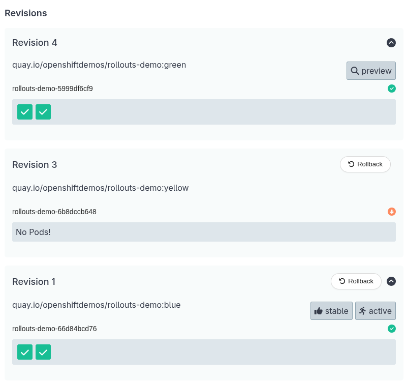Select the rollouts-demo:blue image text
Image resolution: width=406 pixels, height=381 pixels.
[x=97, y=305]
